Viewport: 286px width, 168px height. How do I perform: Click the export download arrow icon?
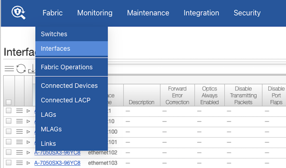coord(32,68)
